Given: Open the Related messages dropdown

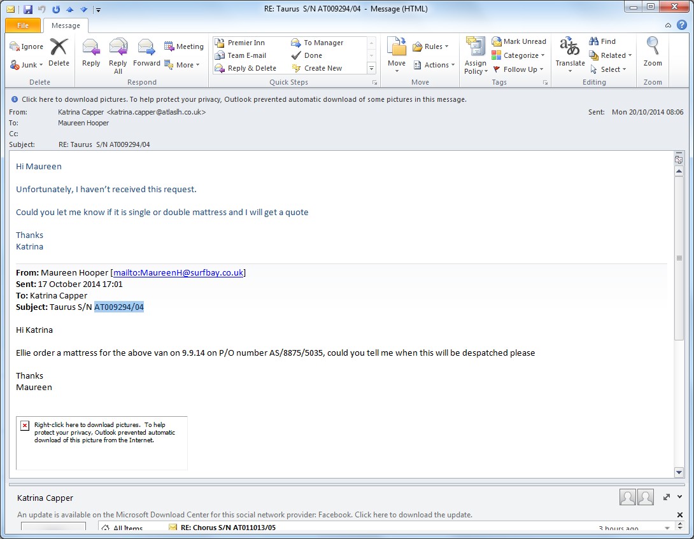Looking at the screenshot, I should coord(610,55).
